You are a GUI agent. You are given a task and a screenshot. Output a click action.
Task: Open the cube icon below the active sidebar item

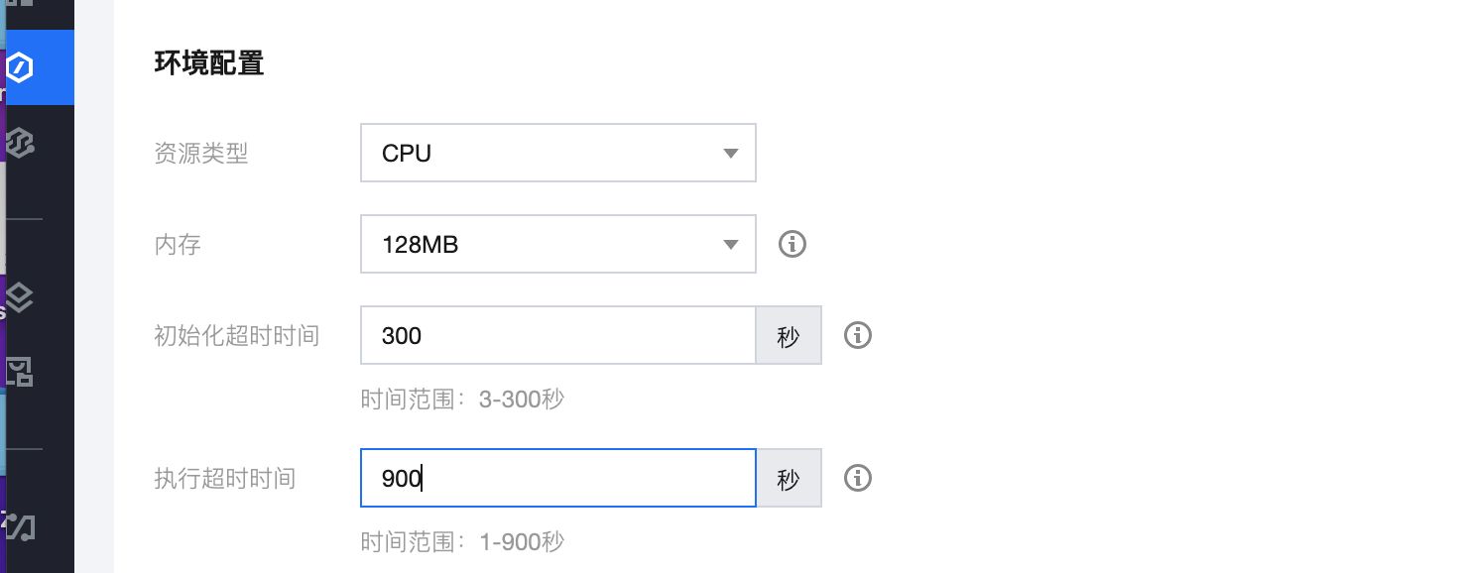(x=20, y=144)
